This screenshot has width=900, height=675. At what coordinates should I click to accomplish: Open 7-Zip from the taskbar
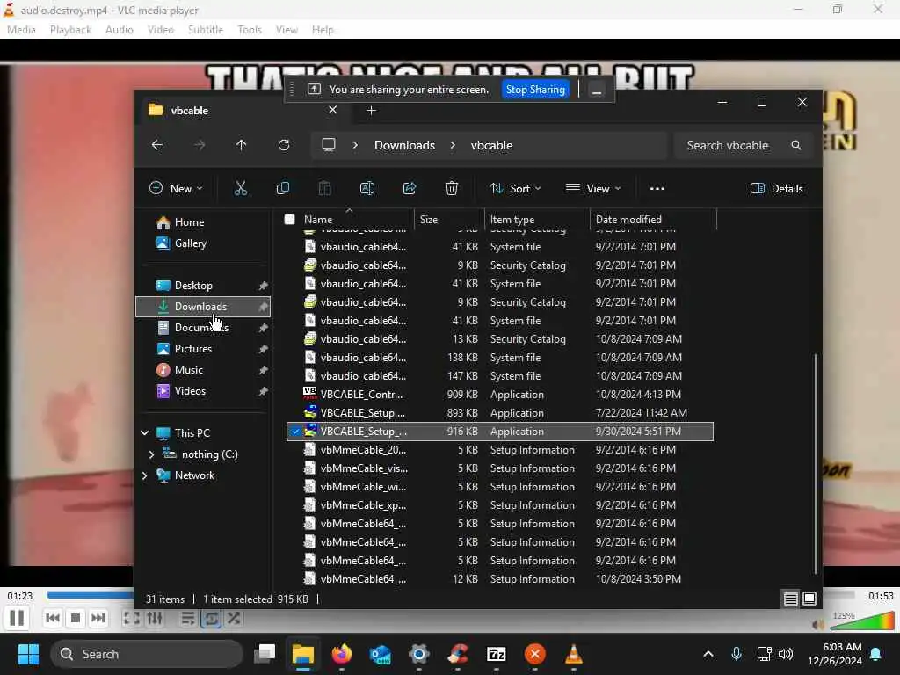pyautogui.click(x=496, y=654)
